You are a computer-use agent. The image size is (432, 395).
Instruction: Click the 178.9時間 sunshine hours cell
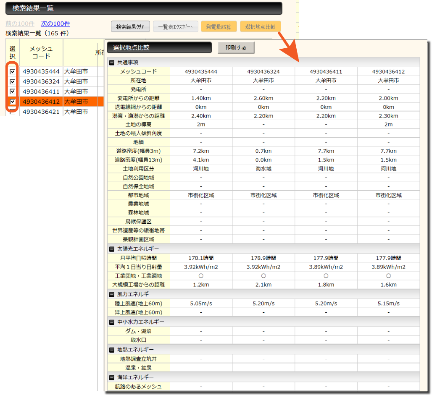click(263, 258)
